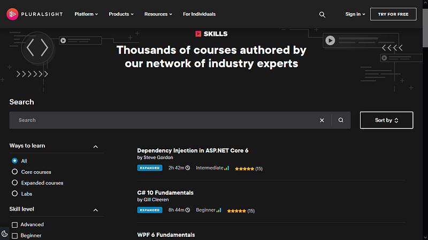
Task: Click the cookie preferences icon
Action: tap(5, 234)
